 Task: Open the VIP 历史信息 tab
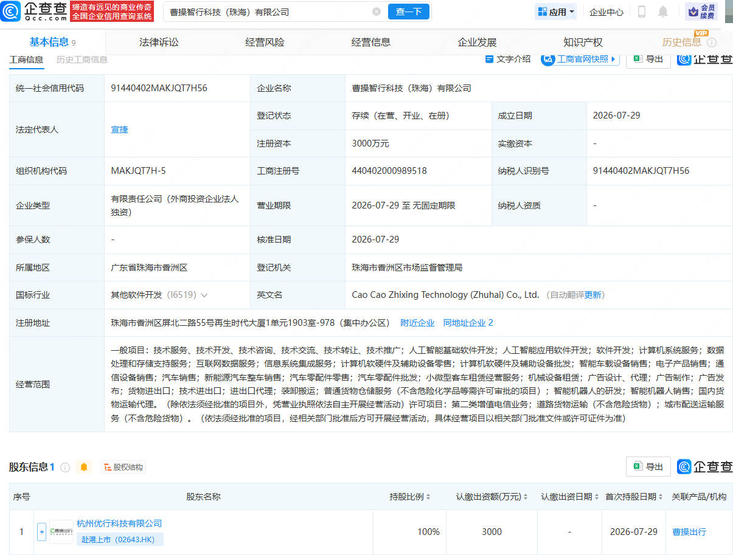point(681,42)
